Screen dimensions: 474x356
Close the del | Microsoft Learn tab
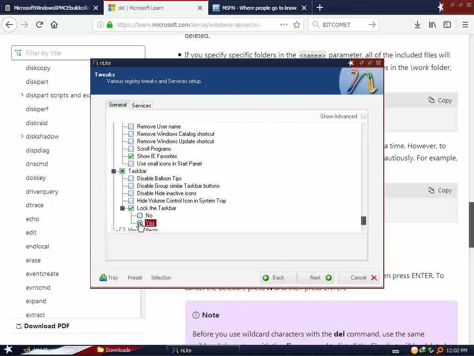200,8
